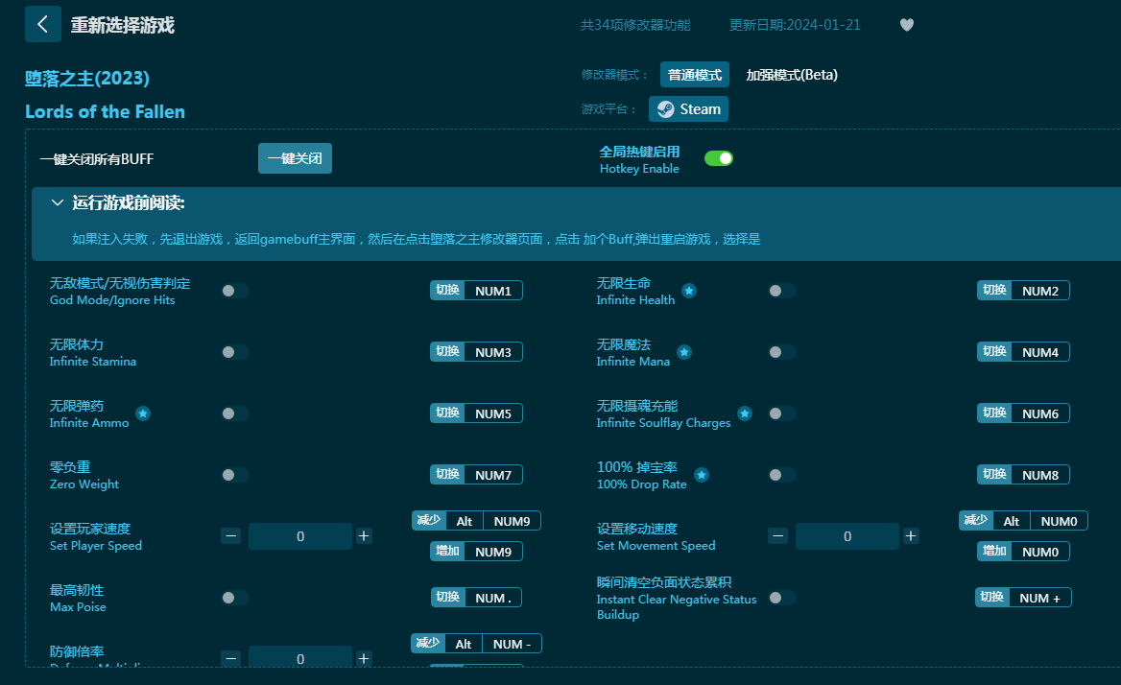The width and height of the screenshot is (1121, 685).
Task: Switch on Zero Weight toggle
Action: (235, 475)
